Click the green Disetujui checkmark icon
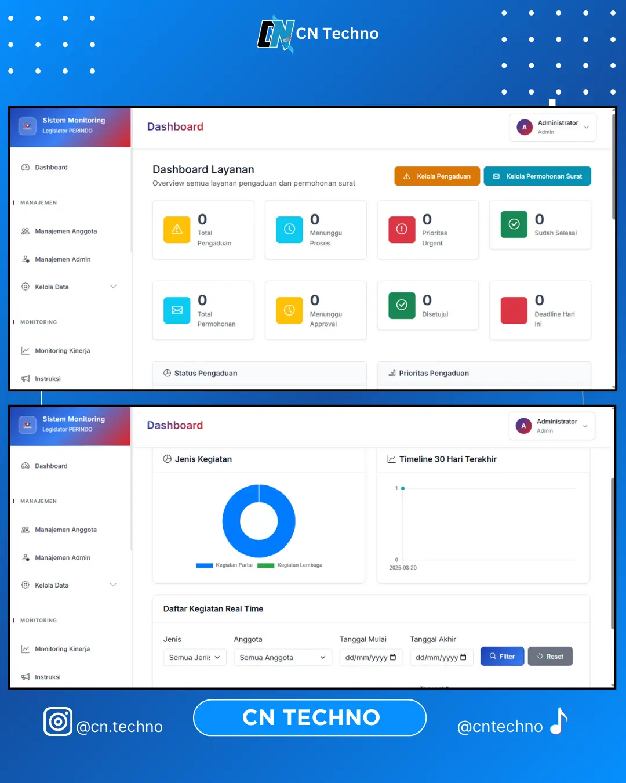This screenshot has height=783, width=626. (402, 305)
